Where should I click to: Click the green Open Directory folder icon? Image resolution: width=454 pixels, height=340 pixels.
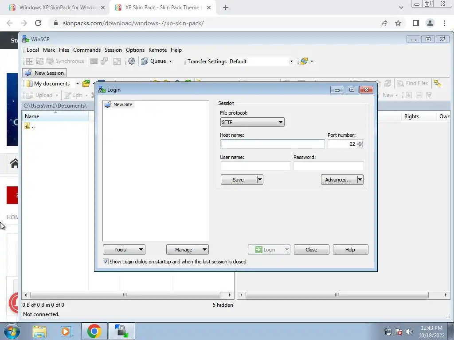[86, 84]
